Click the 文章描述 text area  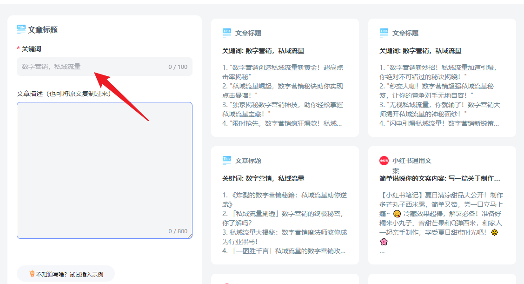coord(105,170)
